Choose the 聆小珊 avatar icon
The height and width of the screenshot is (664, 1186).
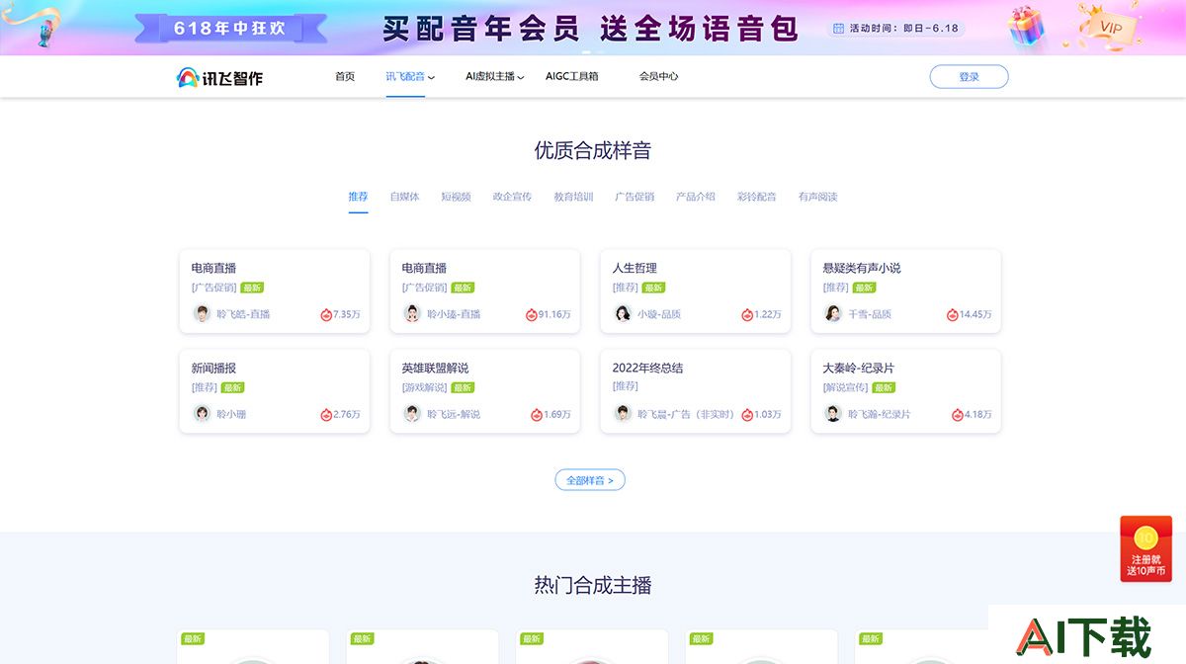[202, 413]
